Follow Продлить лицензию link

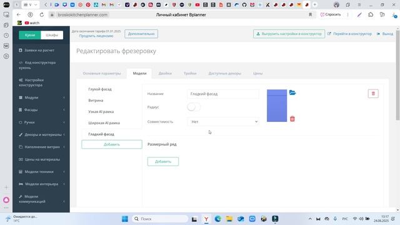click(x=96, y=36)
